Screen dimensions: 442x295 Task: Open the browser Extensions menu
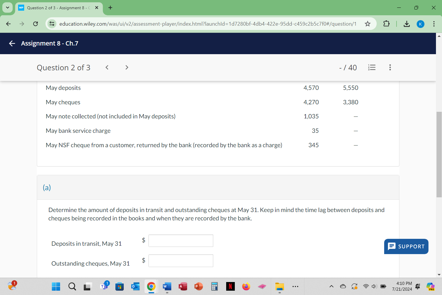pos(386,24)
